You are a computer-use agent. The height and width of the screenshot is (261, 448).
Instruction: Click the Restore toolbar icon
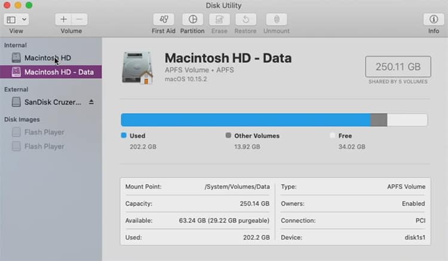point(246,20)
